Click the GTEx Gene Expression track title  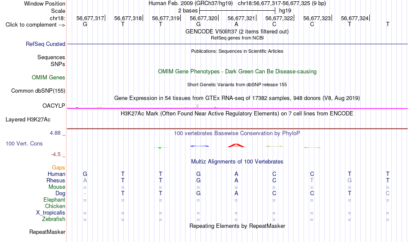click(x=237, y=98)
